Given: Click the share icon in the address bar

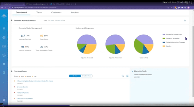Looking at the screenshot, I should point(168,7).
